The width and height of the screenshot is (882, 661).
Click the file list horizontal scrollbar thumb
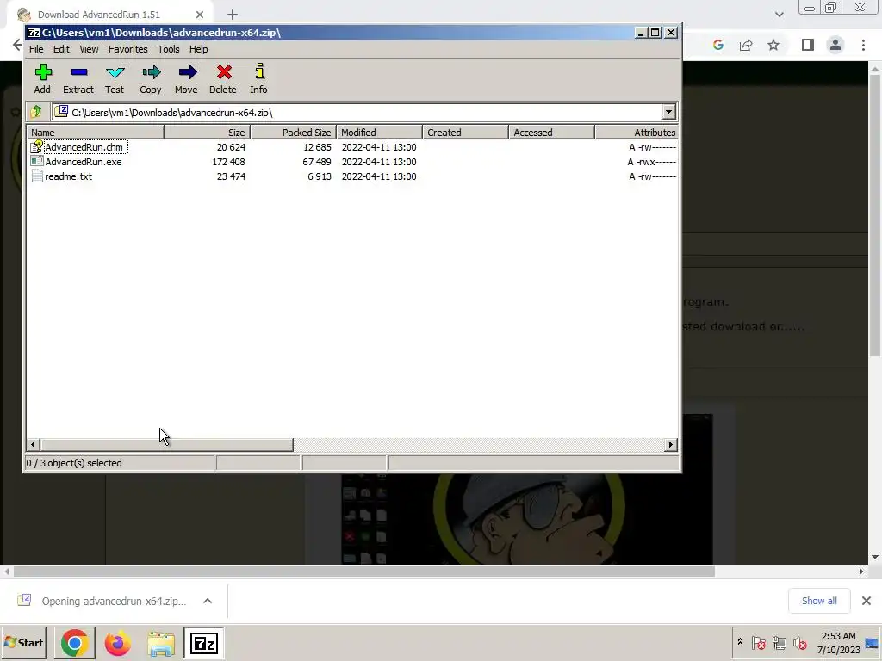coord(166,445)
